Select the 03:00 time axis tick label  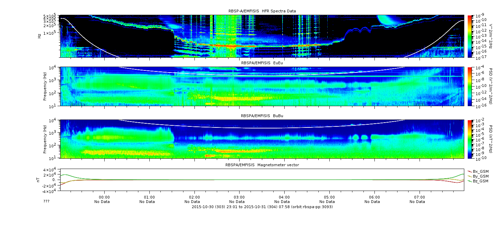239,197
